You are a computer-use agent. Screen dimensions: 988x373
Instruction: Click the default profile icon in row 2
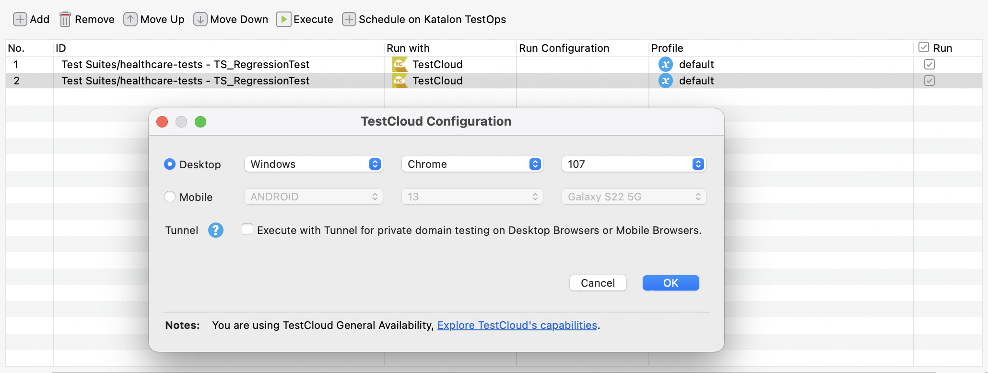665,81
